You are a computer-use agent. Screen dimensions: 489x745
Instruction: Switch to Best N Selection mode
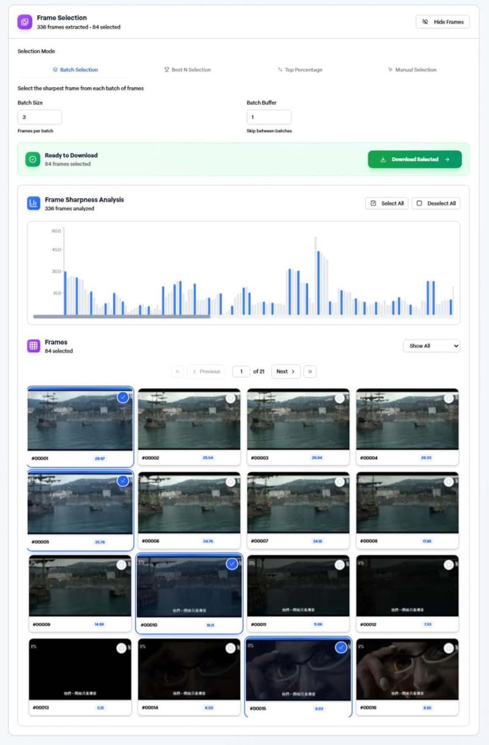click(187, 70)
